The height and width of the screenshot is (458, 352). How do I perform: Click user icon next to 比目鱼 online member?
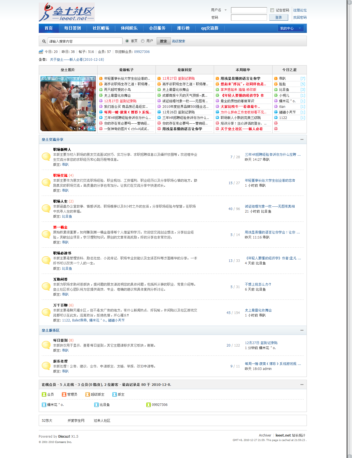(x=96, y=405)
